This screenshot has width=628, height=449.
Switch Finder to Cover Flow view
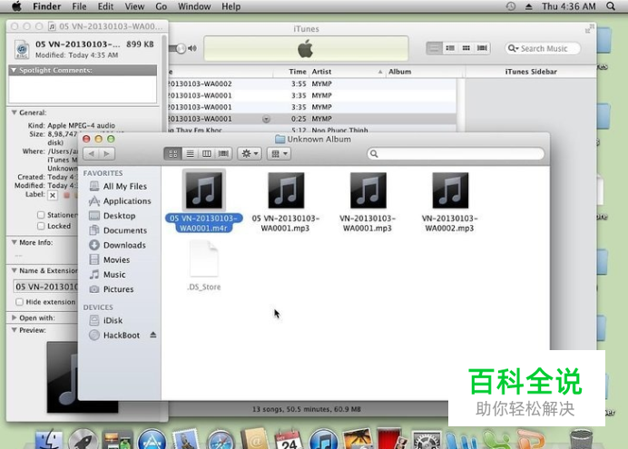pos(223,153)
